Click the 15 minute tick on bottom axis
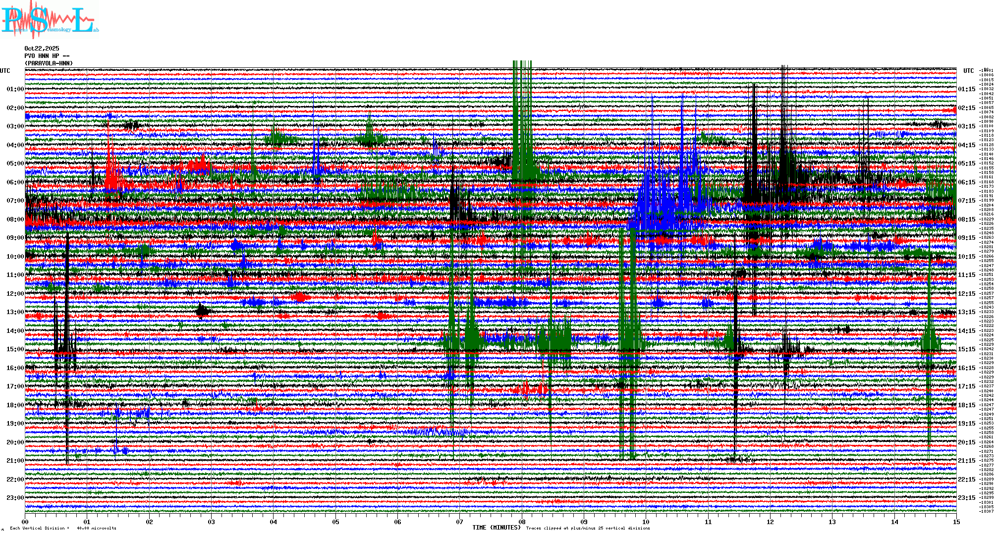Image resolution: width=996 pixels, height=535 pixels. click(956, 522)
